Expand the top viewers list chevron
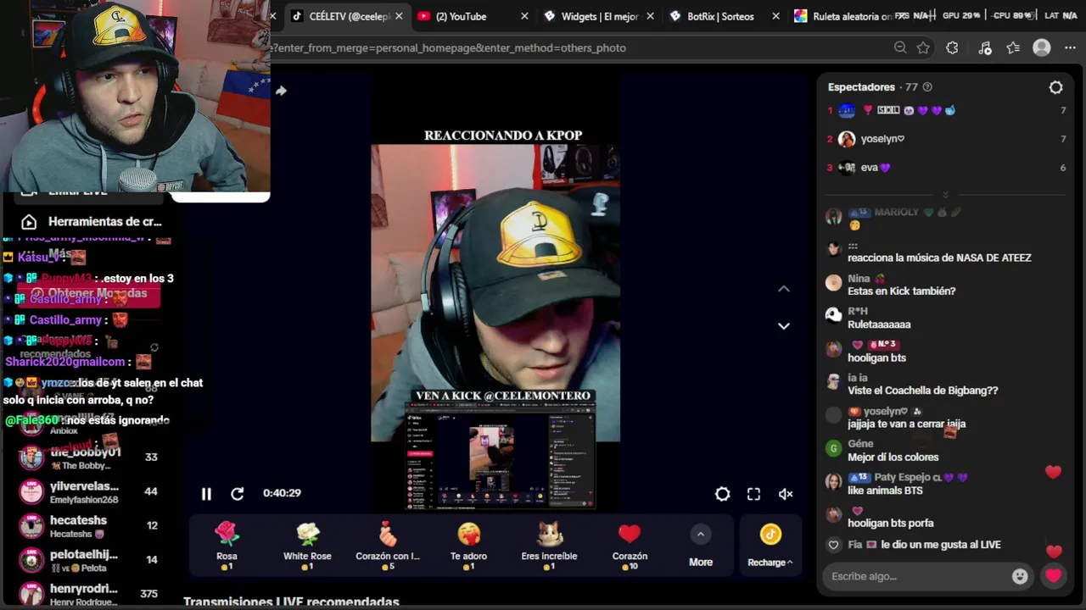 click(945, 195)
